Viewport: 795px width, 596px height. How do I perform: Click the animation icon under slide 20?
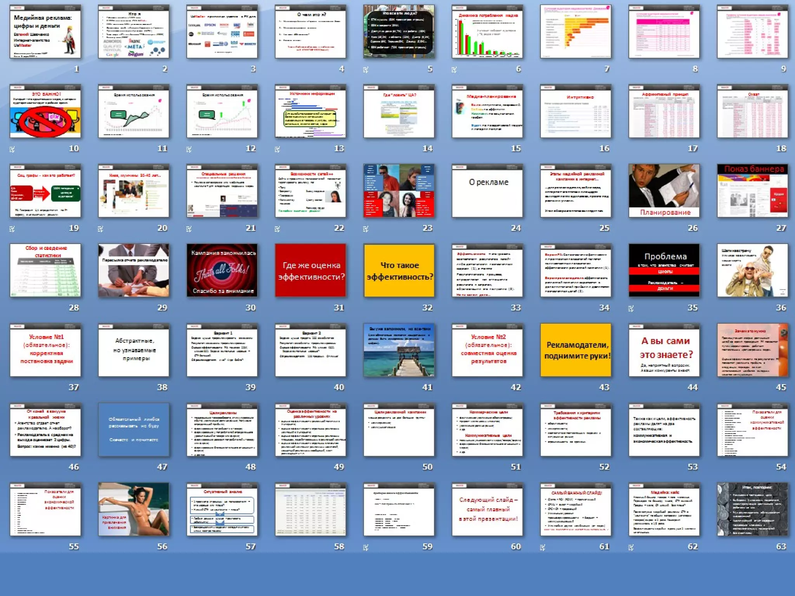point(101,229)
